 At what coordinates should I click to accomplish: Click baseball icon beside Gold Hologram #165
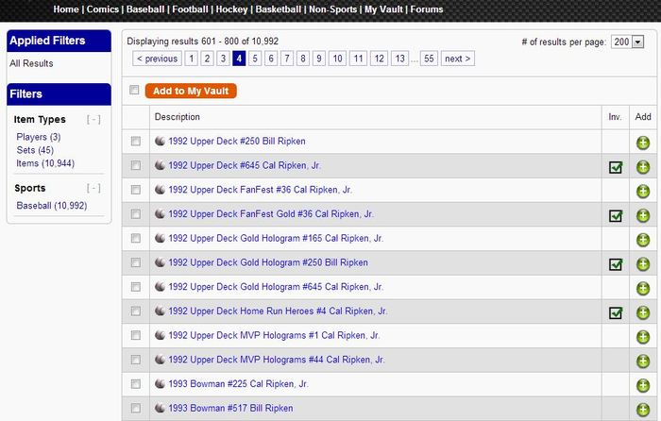pos(160,238)
